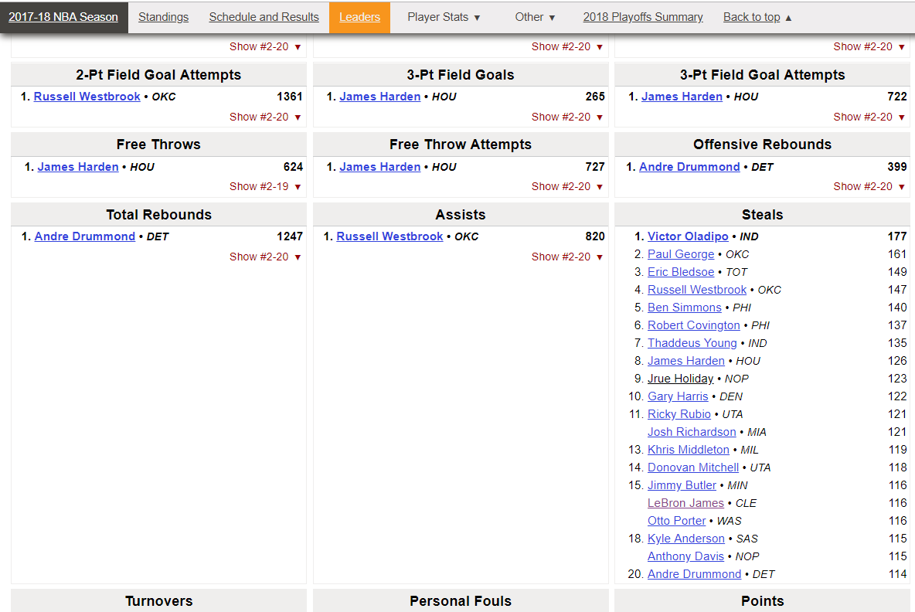This screenshot has height=612, width=915.
Task: Click Russell Westbrook's 820 assists value
Action: pos(595,236)
